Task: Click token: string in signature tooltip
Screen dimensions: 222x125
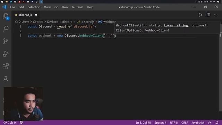Action: tap(176, 25)
